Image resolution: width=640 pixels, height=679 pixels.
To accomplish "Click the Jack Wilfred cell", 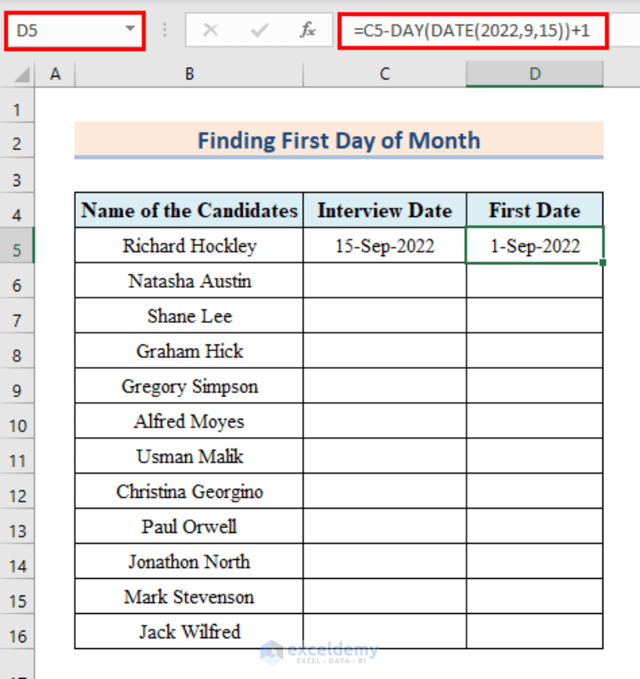I will coord(189,632).
